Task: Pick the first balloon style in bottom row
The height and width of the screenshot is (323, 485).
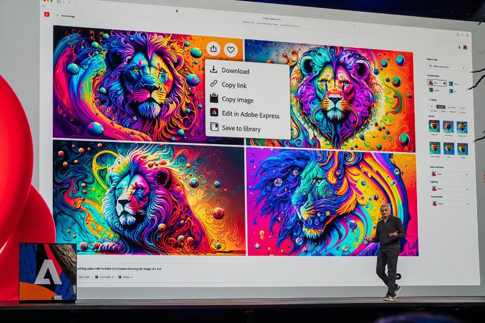Action: (435, 148)
